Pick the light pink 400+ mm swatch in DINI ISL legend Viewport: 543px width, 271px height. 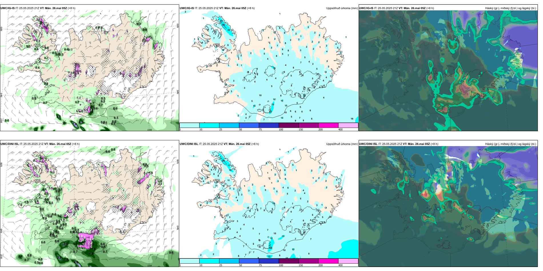[x=348, y=261]
